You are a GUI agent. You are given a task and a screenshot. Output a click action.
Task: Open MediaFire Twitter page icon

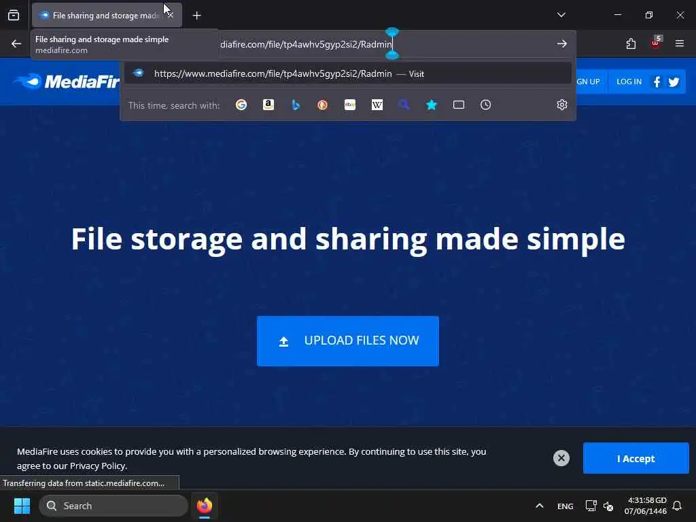[x=674, y=82]
